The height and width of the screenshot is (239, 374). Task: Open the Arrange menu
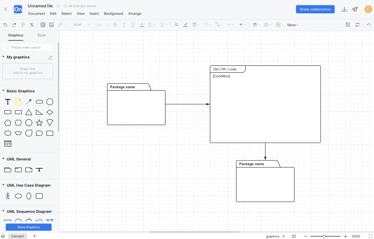(x=135, y=14)
